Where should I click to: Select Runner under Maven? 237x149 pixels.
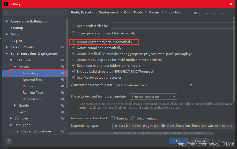[28, 86]
